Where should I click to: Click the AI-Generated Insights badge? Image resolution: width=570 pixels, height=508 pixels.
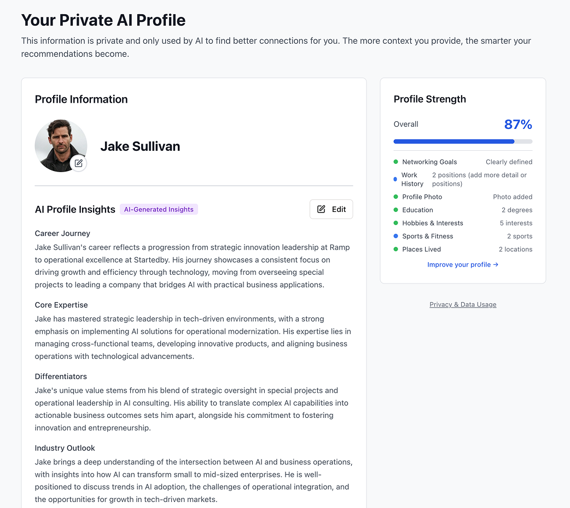[159, 209]
